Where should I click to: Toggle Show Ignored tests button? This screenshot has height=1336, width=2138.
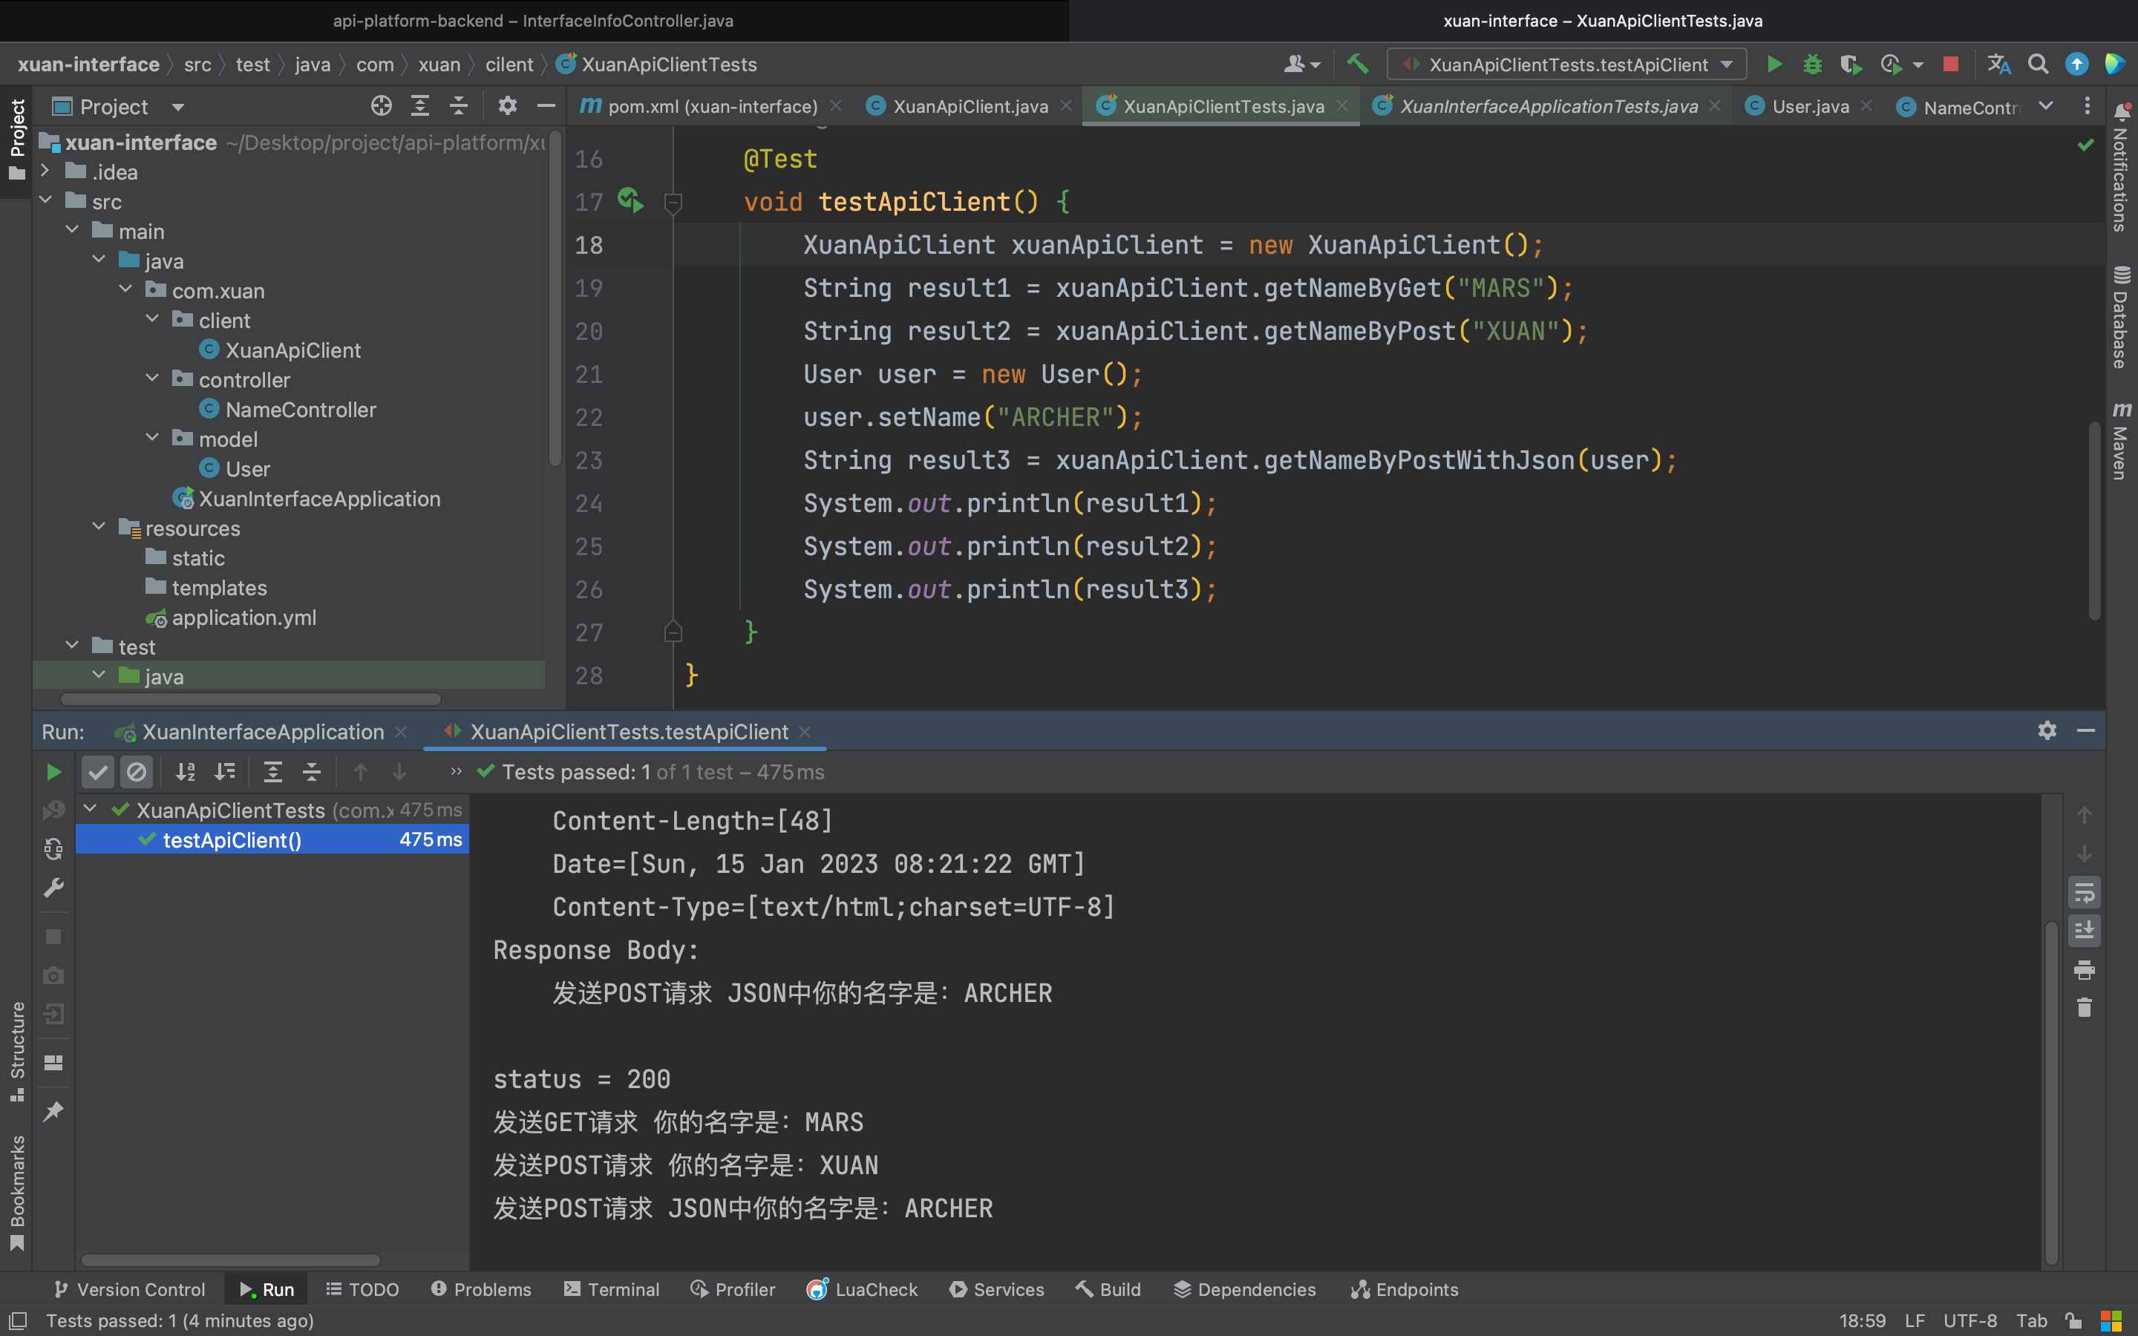tap(136, 772)
